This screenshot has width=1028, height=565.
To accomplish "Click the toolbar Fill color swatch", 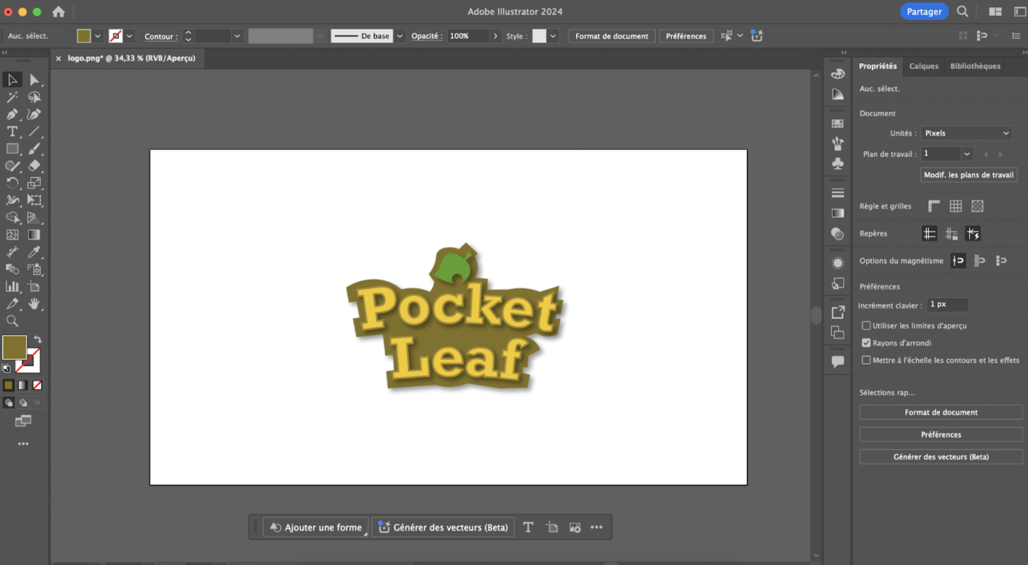I will (x=14, y=347).
